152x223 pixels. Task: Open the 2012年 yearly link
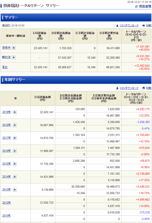pos(6,203)
